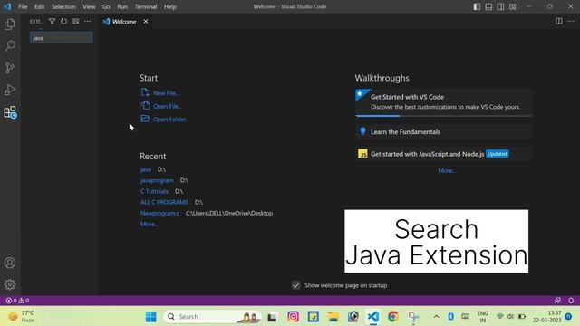Open the Accounts menu icon
The width and height of the screenshot is (580, 326).
point(10,263)
